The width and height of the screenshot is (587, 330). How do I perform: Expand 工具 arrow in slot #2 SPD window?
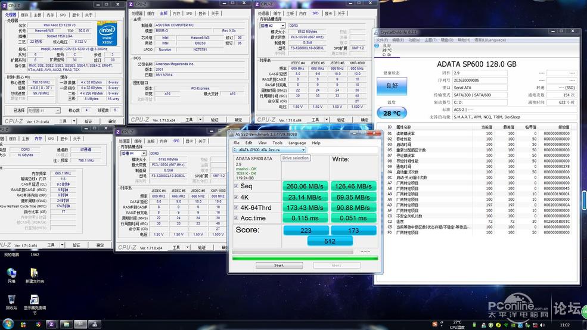tap(327, 120)
